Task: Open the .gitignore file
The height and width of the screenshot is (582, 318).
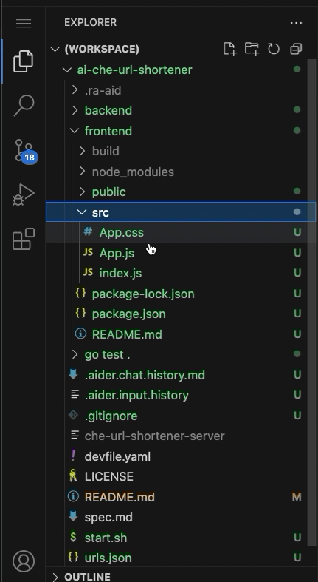Action: (x=111, y=416)
